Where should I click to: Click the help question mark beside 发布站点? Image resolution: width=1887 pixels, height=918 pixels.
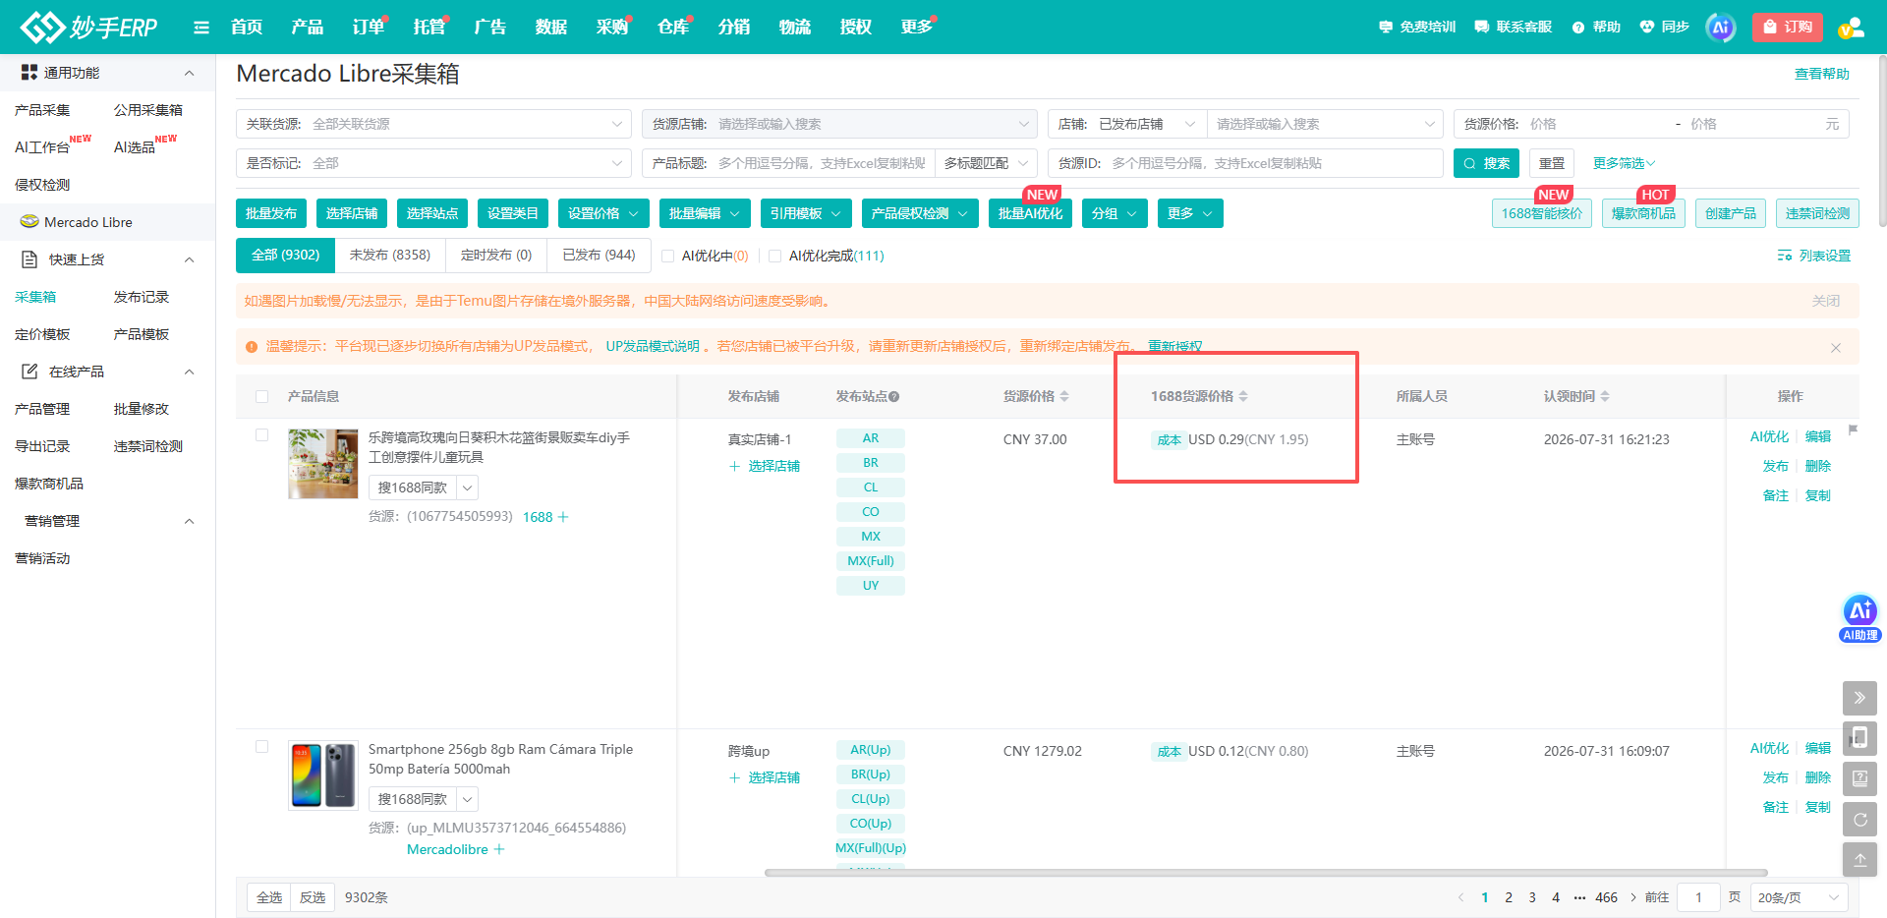[894, 397]
